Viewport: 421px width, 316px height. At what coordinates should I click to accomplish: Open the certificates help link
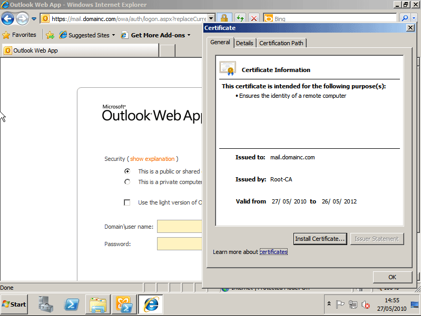[273, 252]
